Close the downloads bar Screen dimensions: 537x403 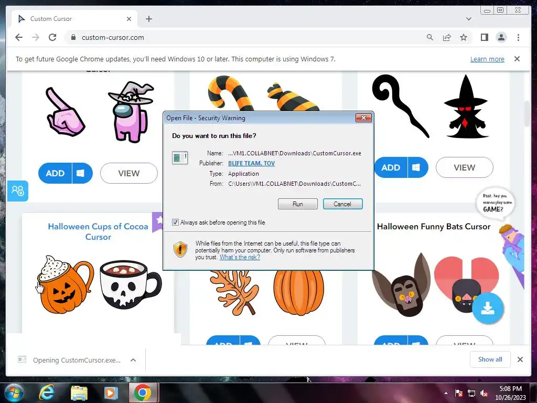(x=520, y=359)
